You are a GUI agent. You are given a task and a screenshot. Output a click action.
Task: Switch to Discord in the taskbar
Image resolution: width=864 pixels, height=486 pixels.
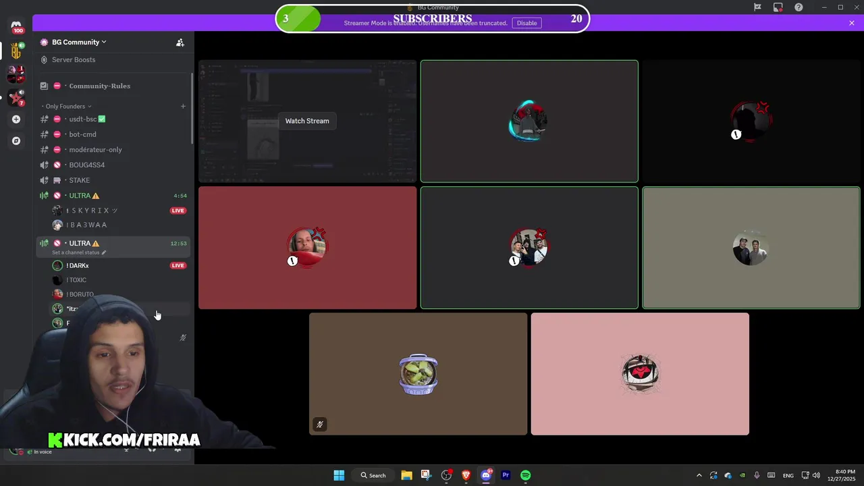pyautogui.click(x=486, y=475)
